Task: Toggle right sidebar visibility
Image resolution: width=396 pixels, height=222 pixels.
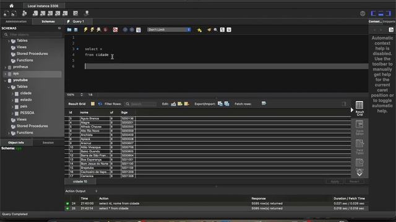Action: (x=389, y=14)
